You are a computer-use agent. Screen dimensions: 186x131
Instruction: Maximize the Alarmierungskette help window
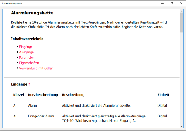point(172,4)
